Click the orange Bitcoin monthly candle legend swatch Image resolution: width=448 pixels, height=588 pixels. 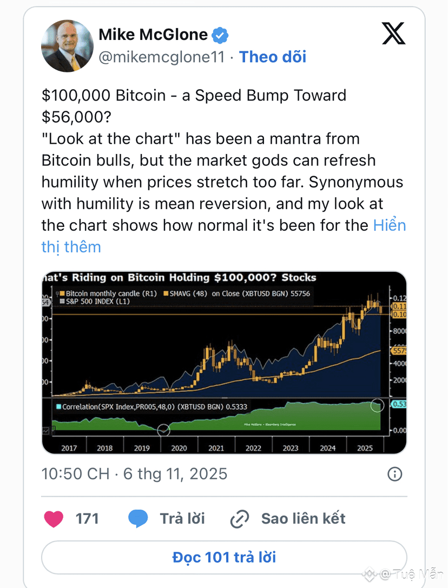(x=61, y=294)
